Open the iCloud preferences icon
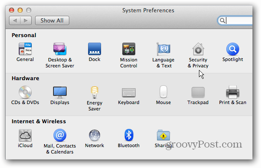Viewport: 261px width, 168px height. pos(25,135)
